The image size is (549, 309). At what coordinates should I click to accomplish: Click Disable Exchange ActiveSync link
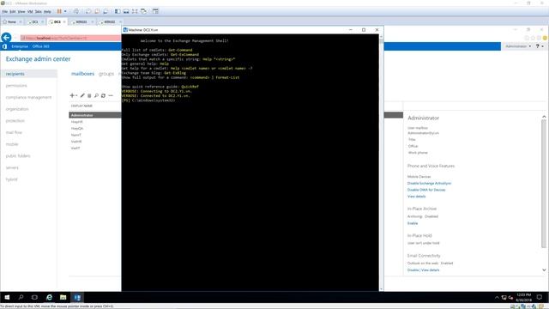pos(429,183)
